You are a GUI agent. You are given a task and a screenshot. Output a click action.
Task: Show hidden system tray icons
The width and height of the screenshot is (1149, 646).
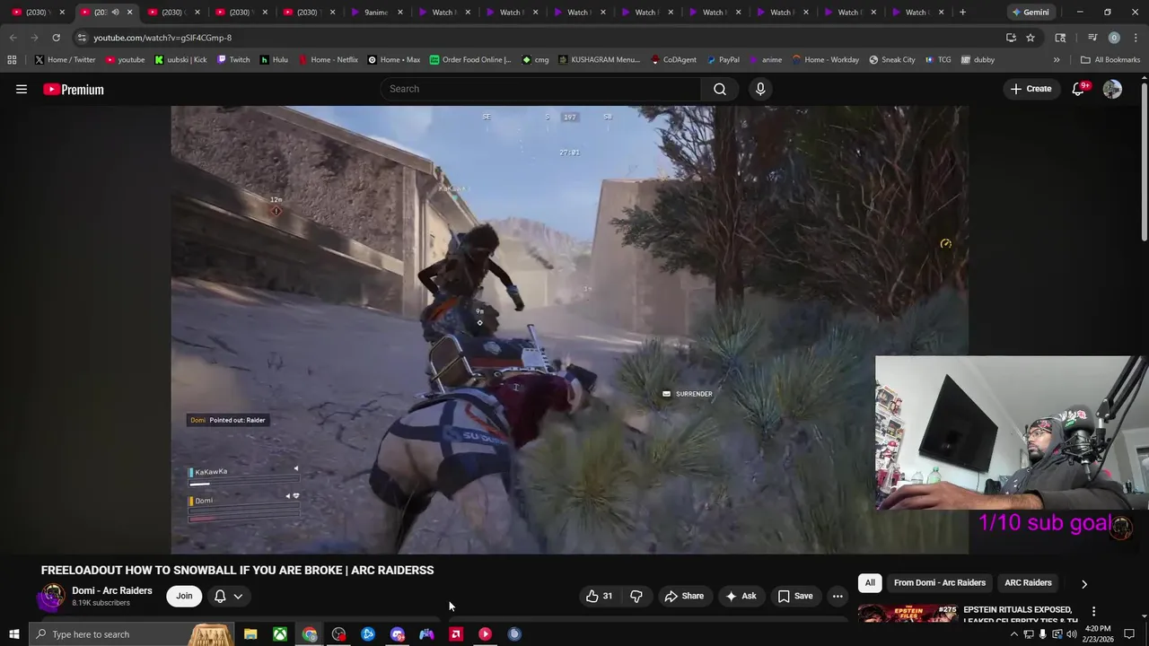pos(1014,634)
